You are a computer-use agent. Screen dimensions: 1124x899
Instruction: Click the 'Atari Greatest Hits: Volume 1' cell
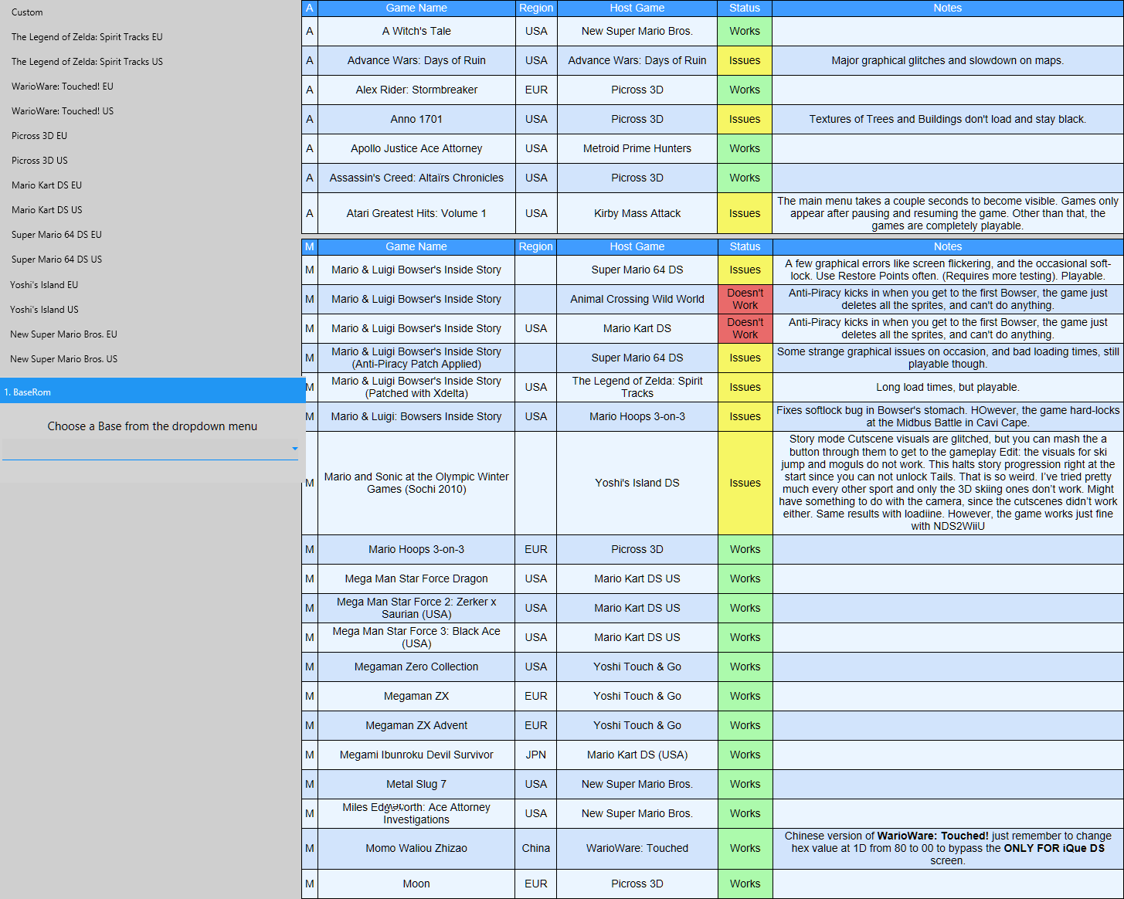(416, 214)
